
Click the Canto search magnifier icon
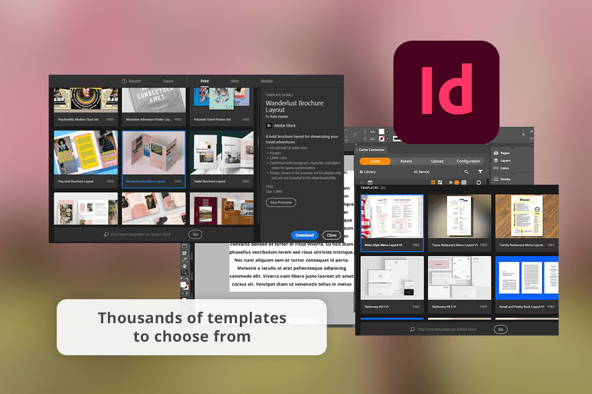(x=466, y=172)
